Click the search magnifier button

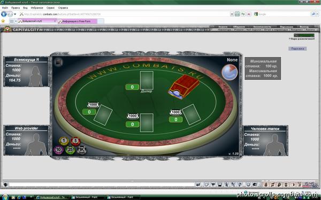point(313,14)
